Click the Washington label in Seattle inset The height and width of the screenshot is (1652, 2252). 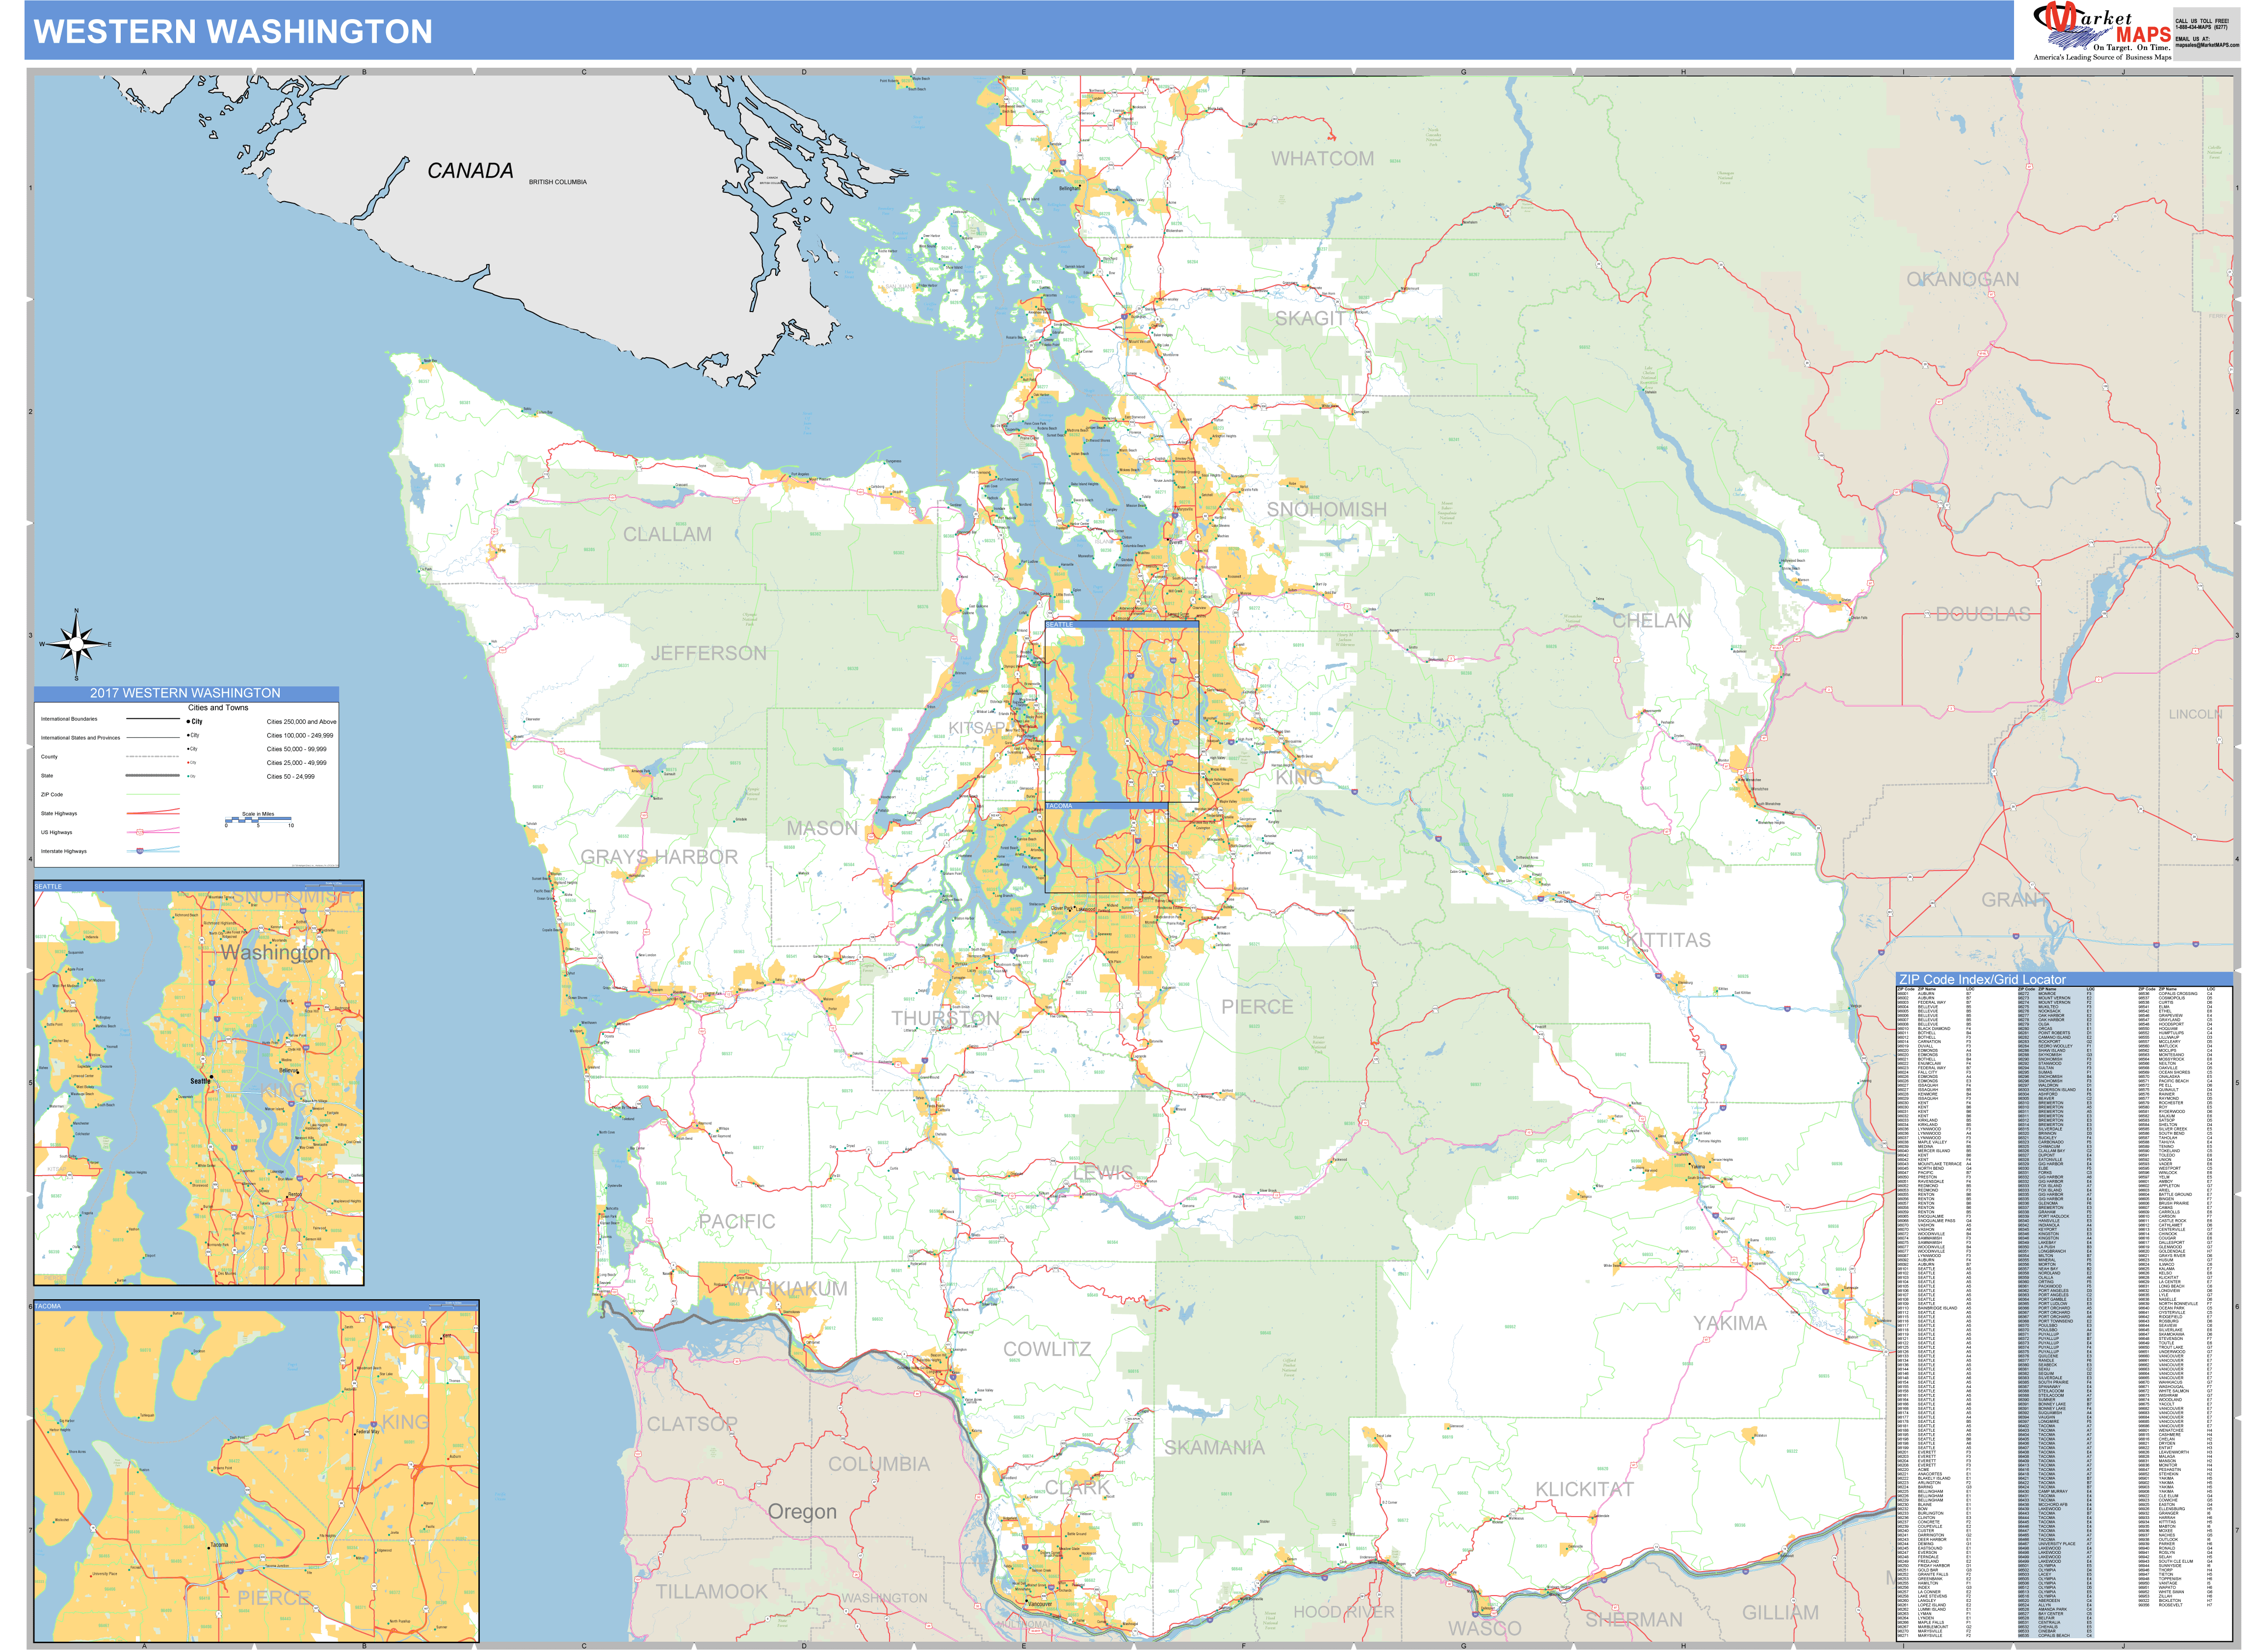(x=276, y=952)
